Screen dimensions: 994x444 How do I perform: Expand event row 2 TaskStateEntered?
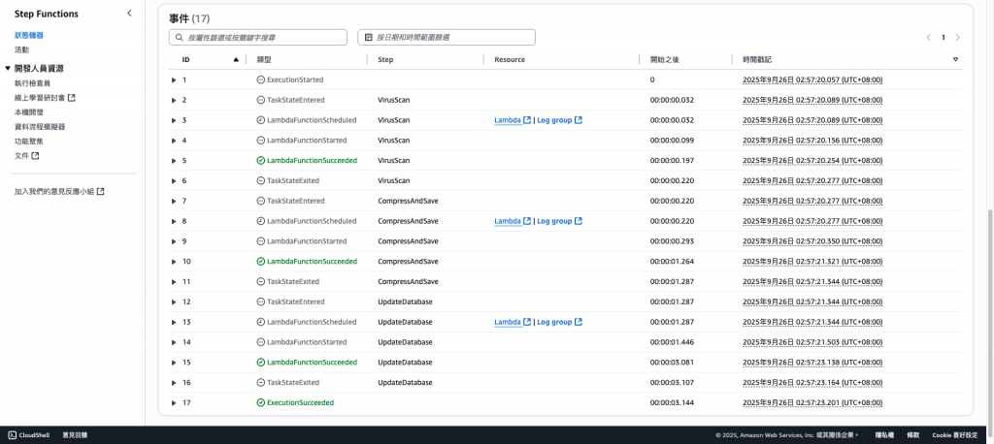[175, 100]
